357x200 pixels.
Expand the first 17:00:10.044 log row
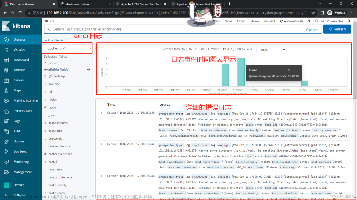(x=102, y=144)
